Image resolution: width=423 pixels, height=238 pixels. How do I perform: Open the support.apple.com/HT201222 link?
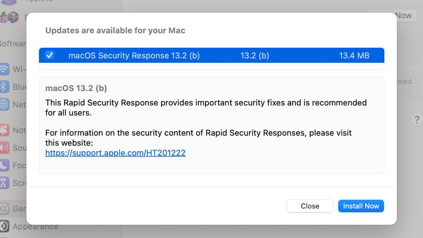[x=115, y=153]
